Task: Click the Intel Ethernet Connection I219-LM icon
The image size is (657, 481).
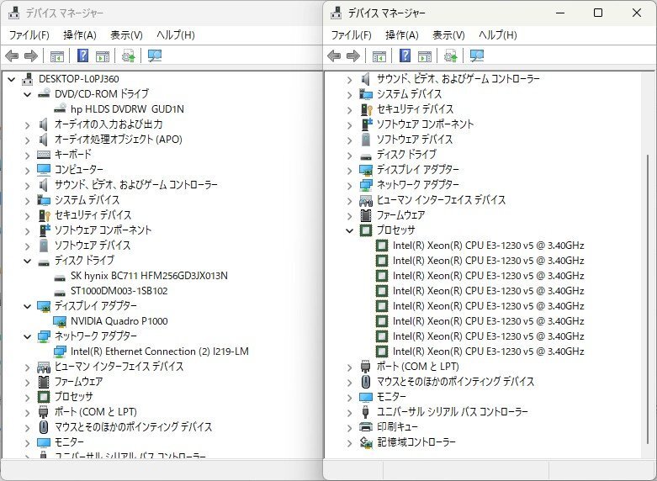Action: click(61, 351)
